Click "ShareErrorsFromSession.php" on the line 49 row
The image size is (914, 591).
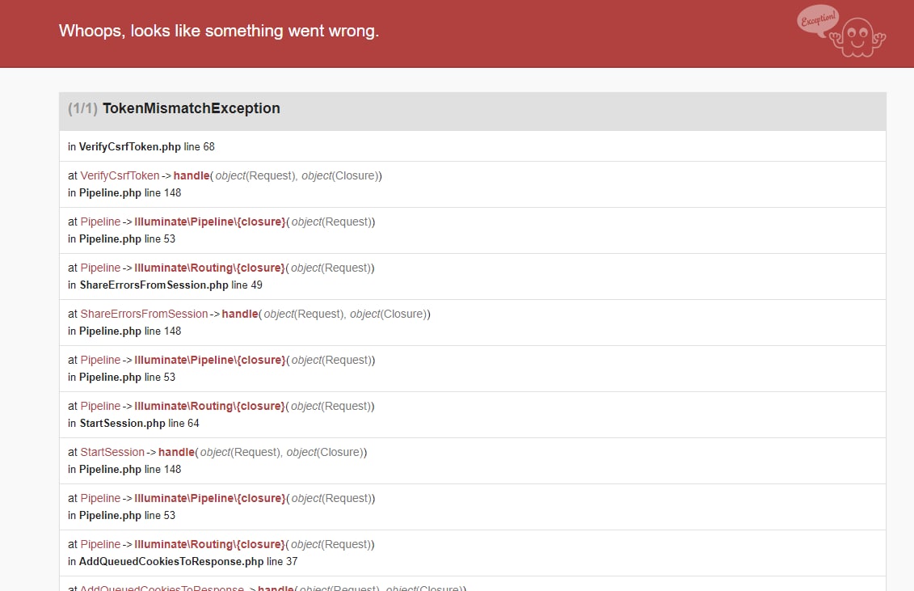154,285
